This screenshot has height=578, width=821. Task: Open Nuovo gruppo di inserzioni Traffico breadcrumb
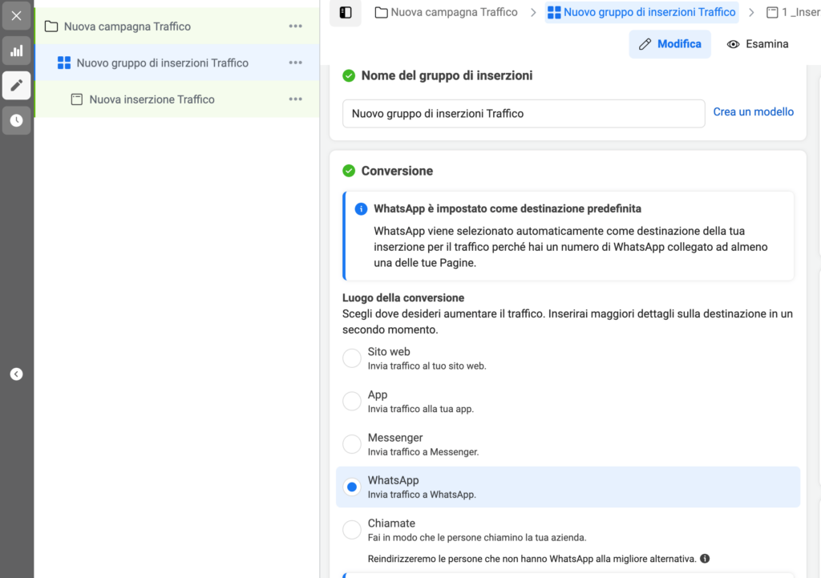[642, 12]
